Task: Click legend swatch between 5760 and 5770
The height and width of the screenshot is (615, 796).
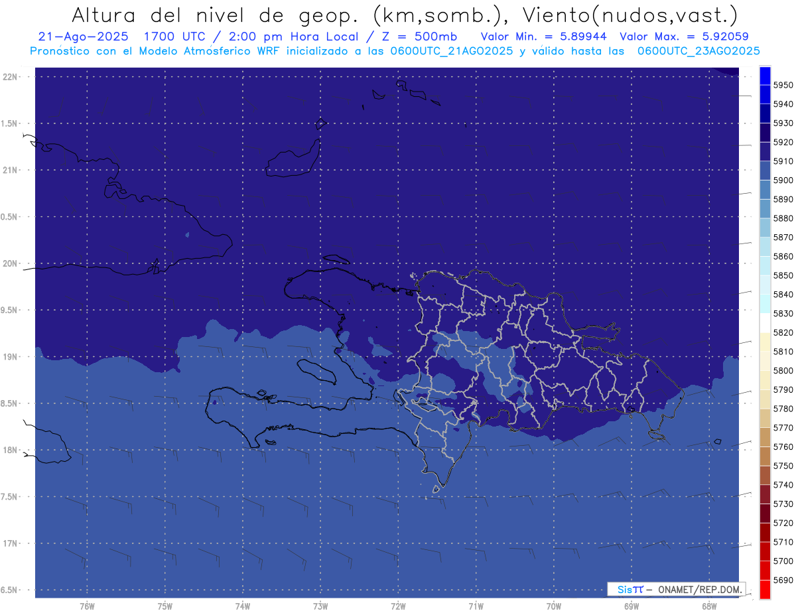Action: click(x=765, y=437)
